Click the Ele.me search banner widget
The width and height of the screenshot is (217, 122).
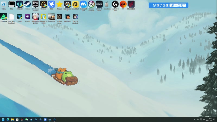[x=168, y=5]
